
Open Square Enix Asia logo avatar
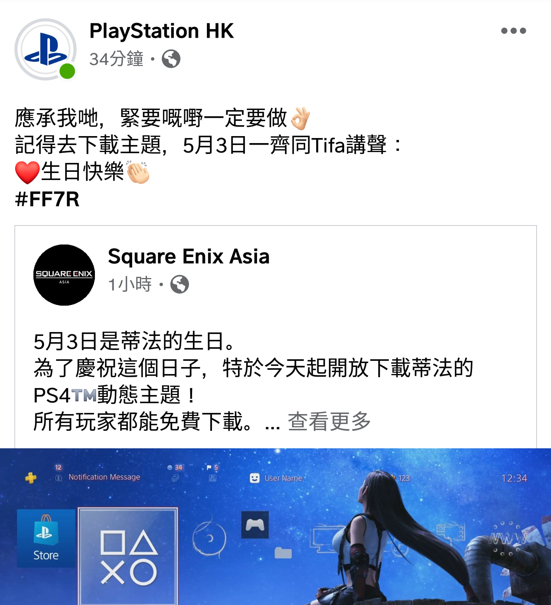point(64,275)
